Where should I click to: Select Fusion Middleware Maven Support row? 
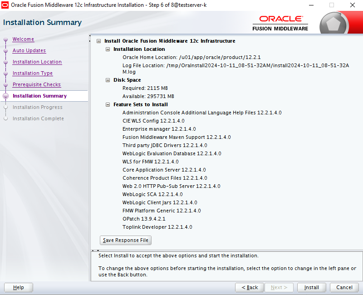pos(177,137)
